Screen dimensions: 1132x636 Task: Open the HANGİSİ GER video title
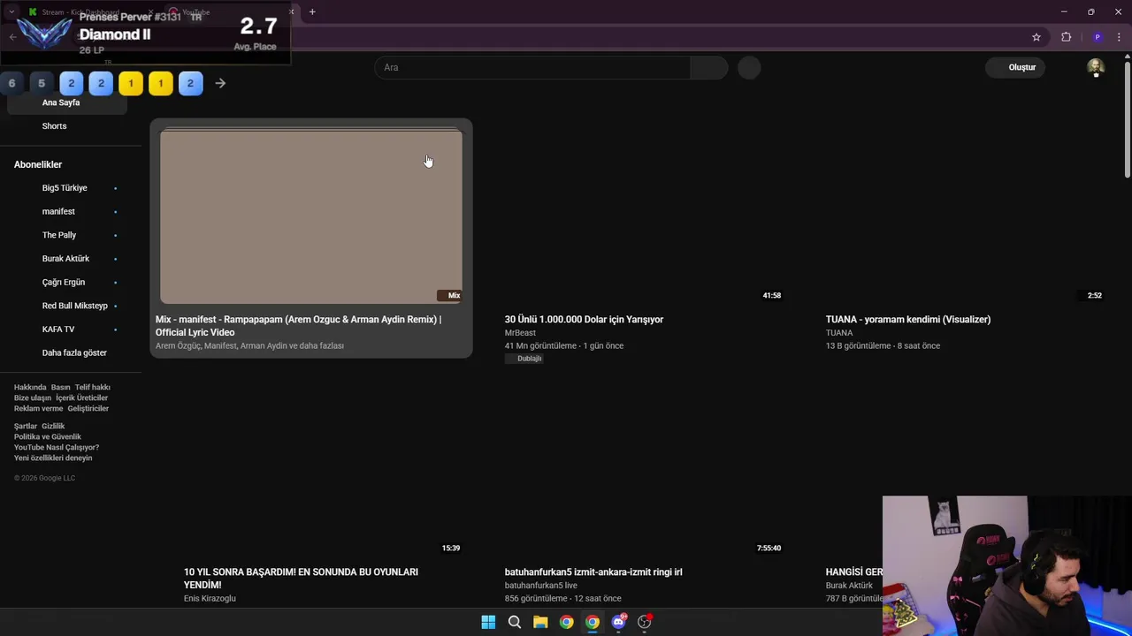(854, 572)
